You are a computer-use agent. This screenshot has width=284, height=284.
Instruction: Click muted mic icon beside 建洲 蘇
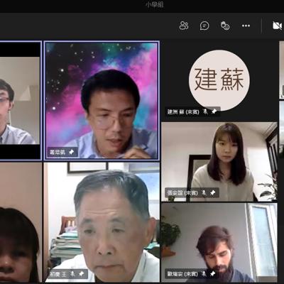[x=206, y=111]
